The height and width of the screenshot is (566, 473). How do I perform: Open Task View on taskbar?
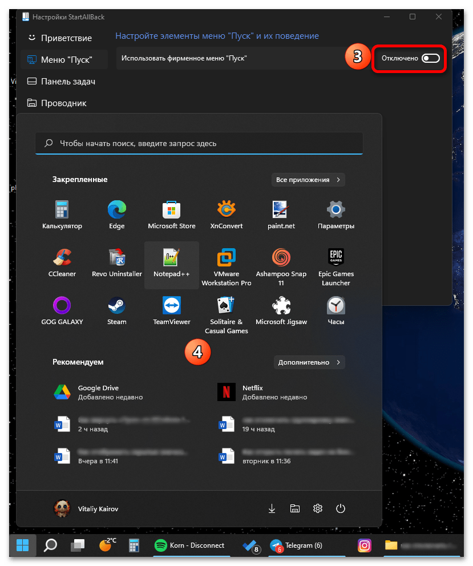tap(78, 545)
